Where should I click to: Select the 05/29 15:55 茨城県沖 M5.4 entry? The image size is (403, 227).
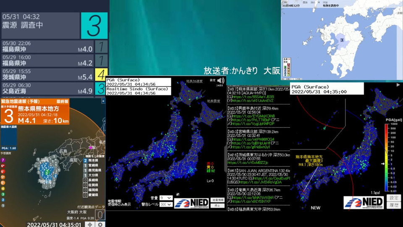tap(47, 74)
